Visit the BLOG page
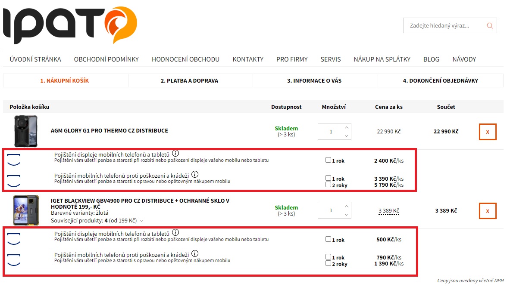The width and height of the screenshot is (507, 287). pos(431,59)
